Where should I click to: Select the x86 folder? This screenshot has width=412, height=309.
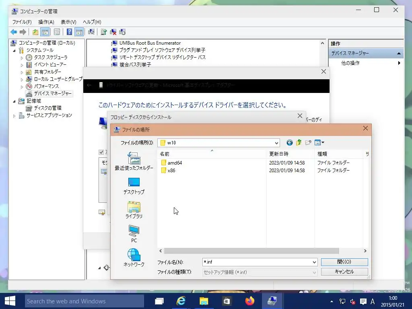(168, 171)
